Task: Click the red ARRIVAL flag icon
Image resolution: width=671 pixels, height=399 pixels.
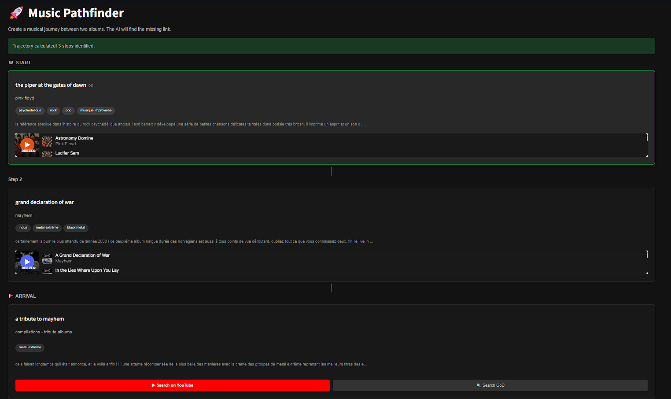Action: [x=11, y=296]
